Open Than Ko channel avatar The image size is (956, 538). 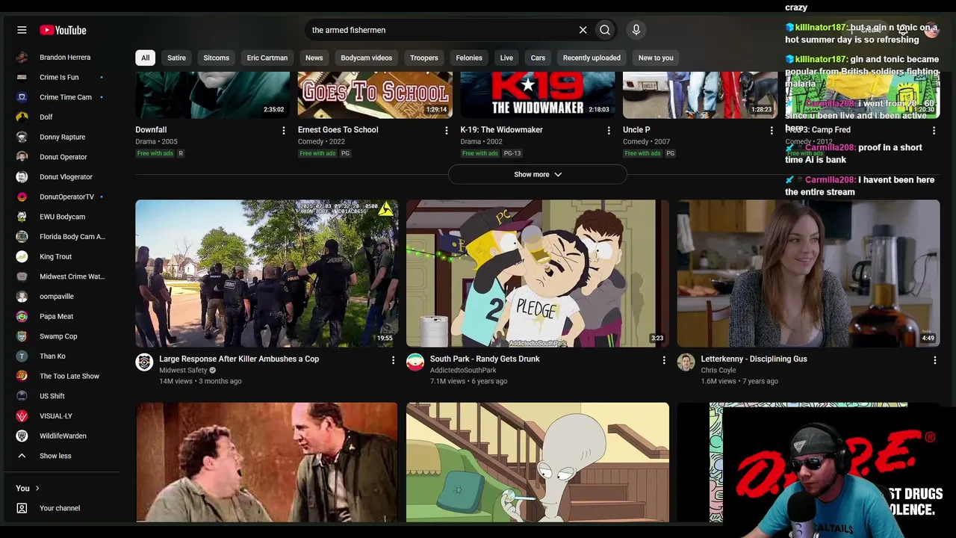[22, 356]
